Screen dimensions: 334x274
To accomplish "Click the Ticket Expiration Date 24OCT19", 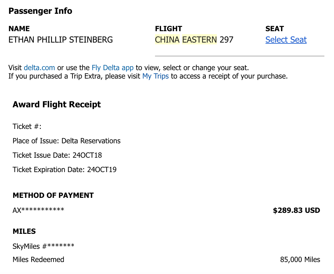I will coord(102,170).
